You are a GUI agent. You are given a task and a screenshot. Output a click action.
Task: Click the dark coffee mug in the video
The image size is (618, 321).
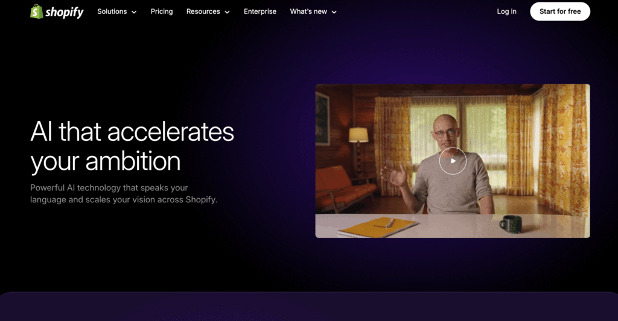511,224
